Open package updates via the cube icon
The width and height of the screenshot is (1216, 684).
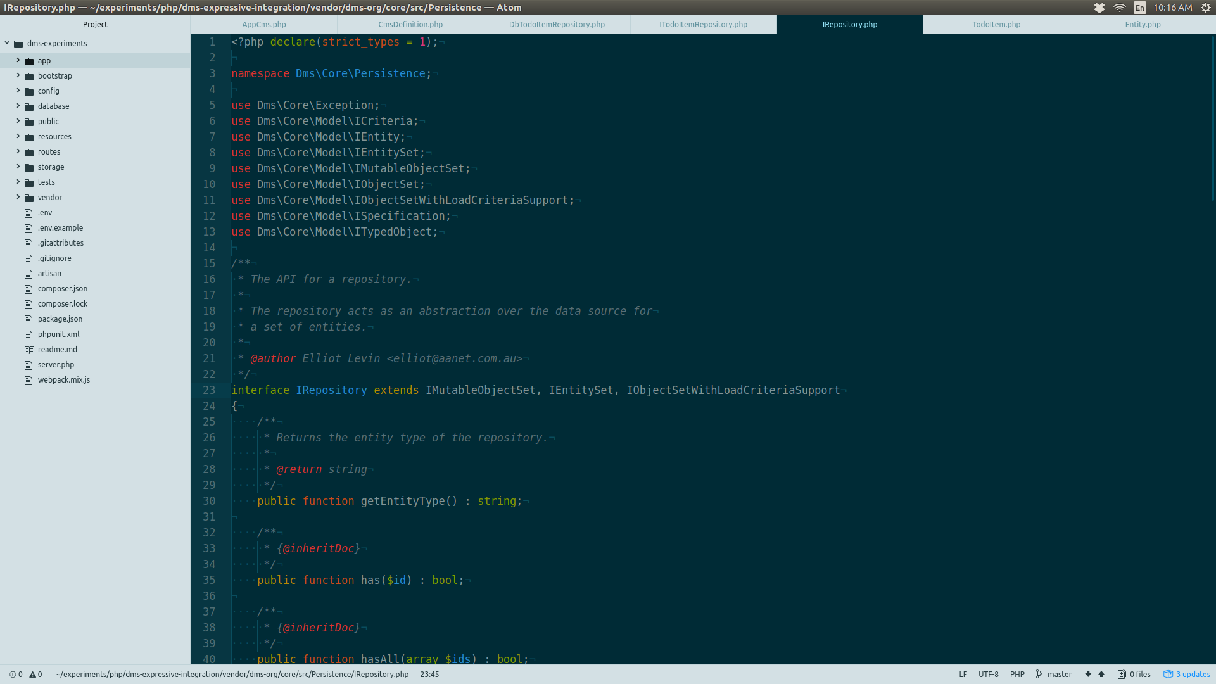point(1169,674)
